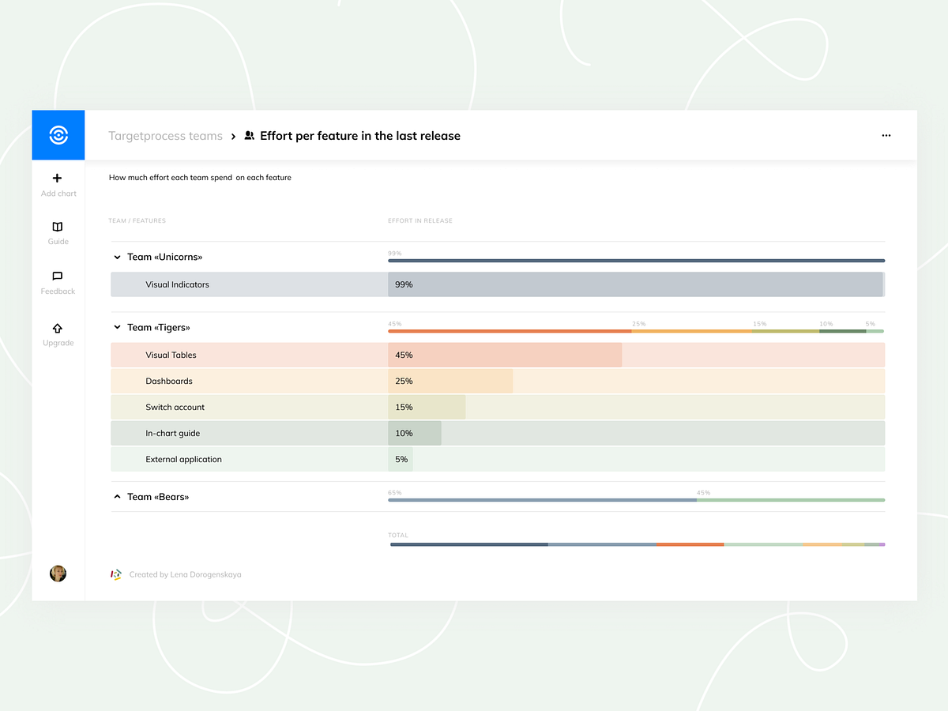Select the Visual Tables feature row
This screenshot has height=711, width=948.
pyautogui.click(x=171, y=355)
